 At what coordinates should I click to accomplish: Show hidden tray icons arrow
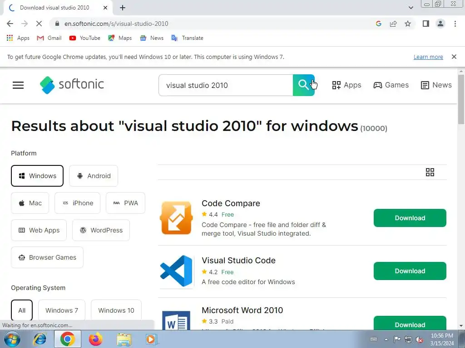click(386, 339)
